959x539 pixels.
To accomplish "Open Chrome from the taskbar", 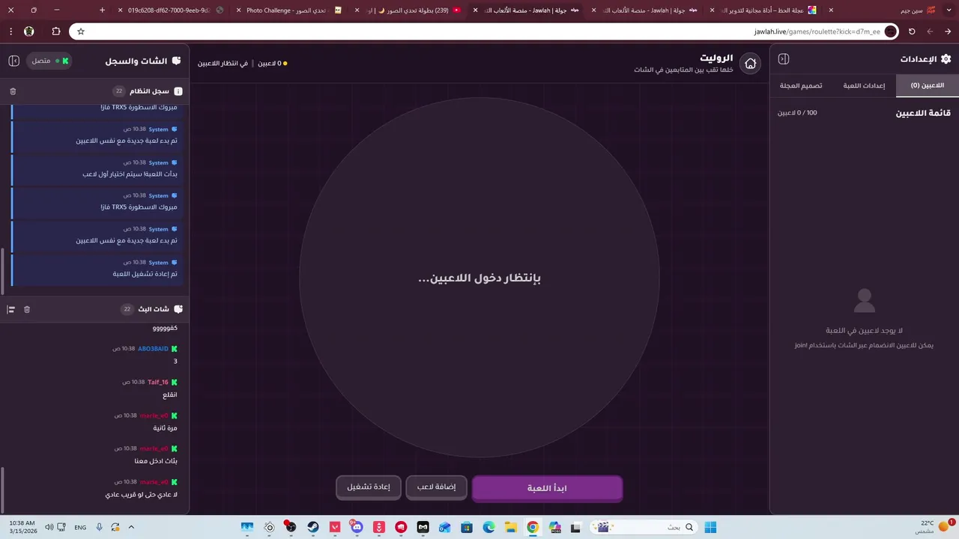I will coord(532,527).
